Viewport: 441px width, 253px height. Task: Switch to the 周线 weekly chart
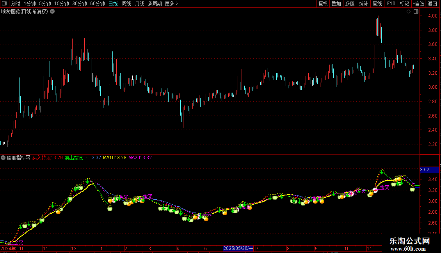(126, 4)
